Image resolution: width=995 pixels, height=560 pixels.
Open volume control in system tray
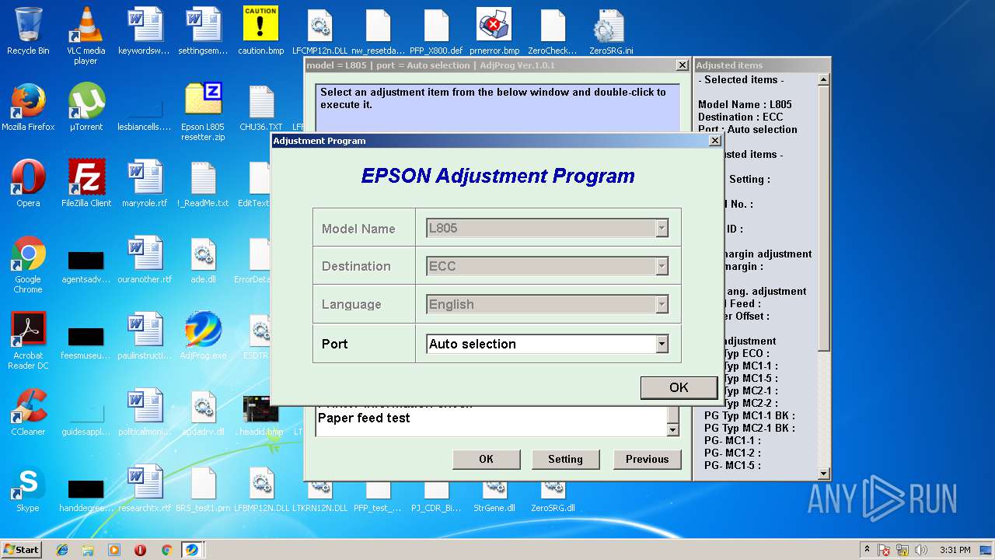[x=922, y=550]
